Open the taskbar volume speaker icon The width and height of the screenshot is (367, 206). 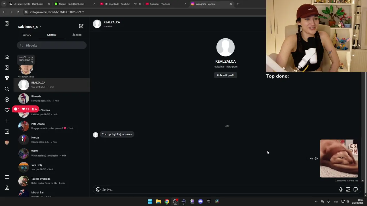tap(348, 201)
